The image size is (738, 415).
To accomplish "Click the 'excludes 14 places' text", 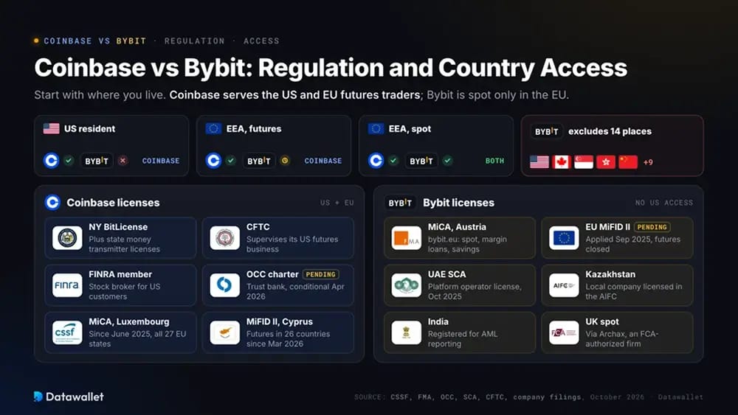I will coord(610,132).
